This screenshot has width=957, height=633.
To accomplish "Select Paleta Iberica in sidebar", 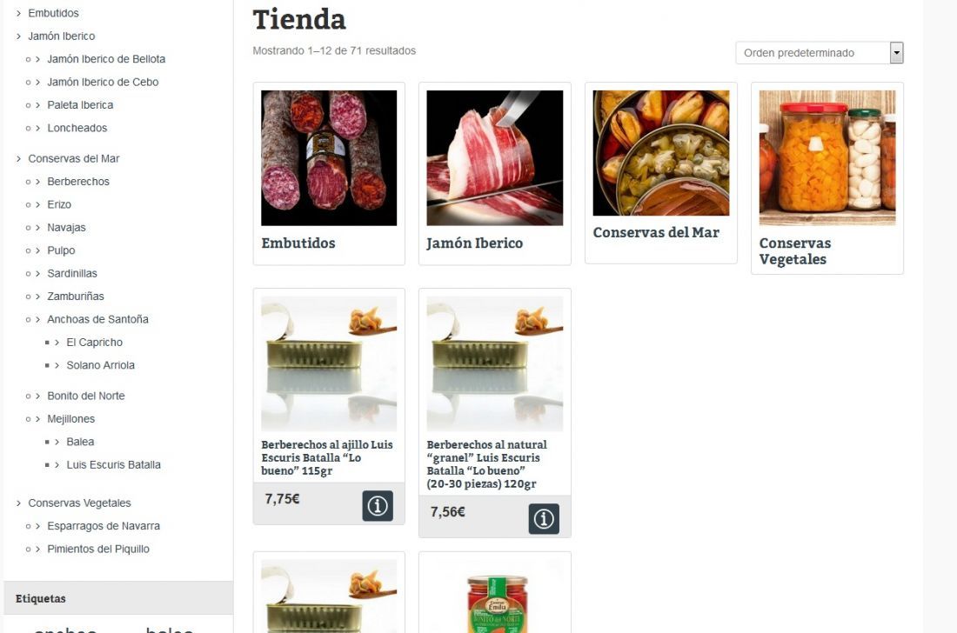I will coord(80,105).
